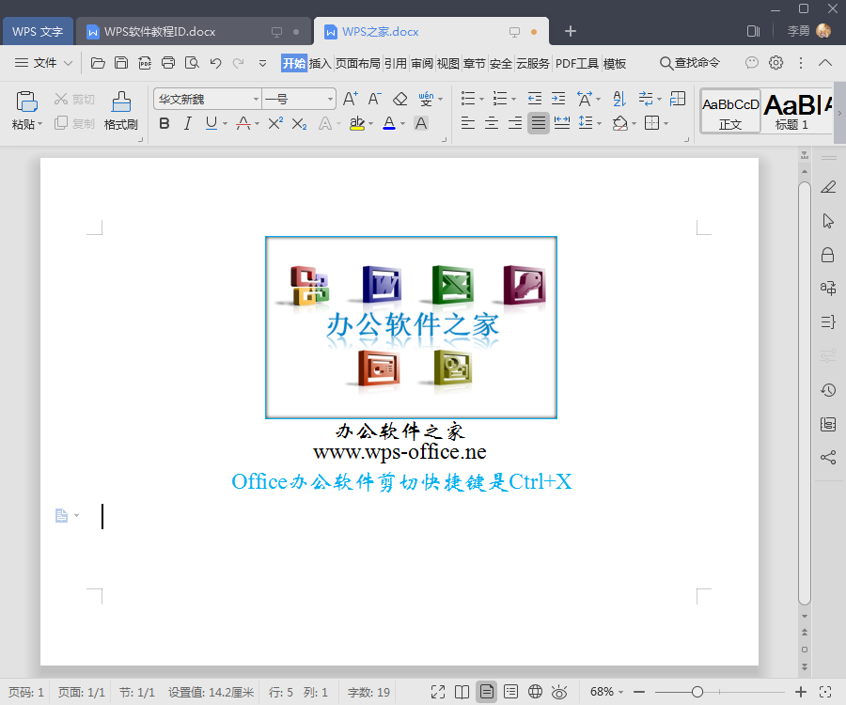Click the zoom in plus button
The height and width of the screenshot is (705, 846).
click(x=801, y=692)
